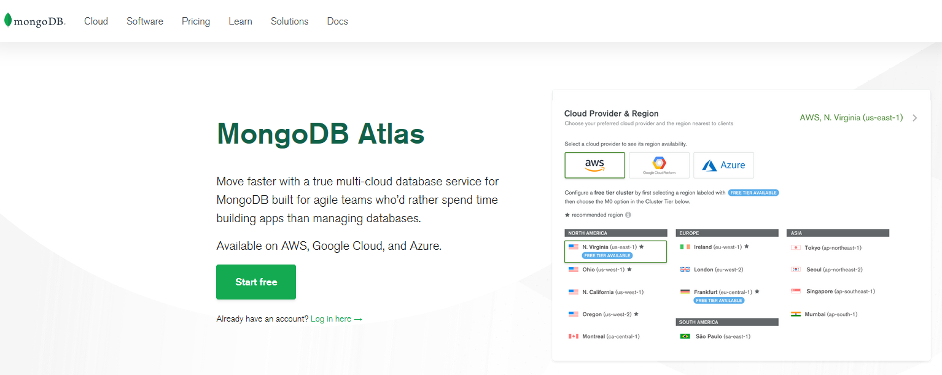Click the Japan flag beside Tokyo
The width and height of the screenshot is (942, 375).
(796, 247)
